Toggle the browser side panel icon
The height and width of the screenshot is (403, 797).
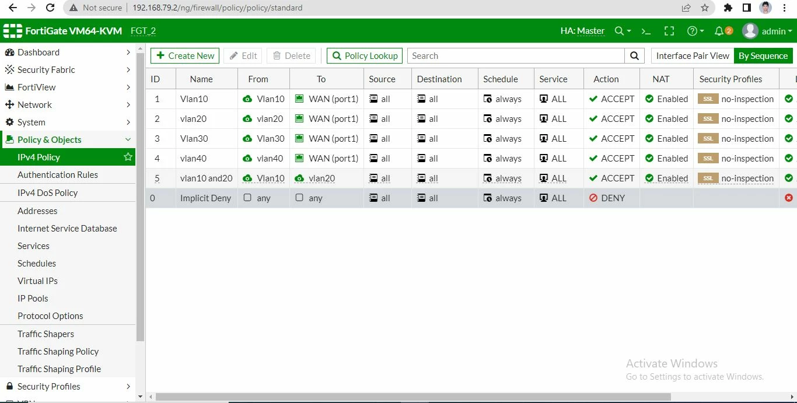coord(746,8)
